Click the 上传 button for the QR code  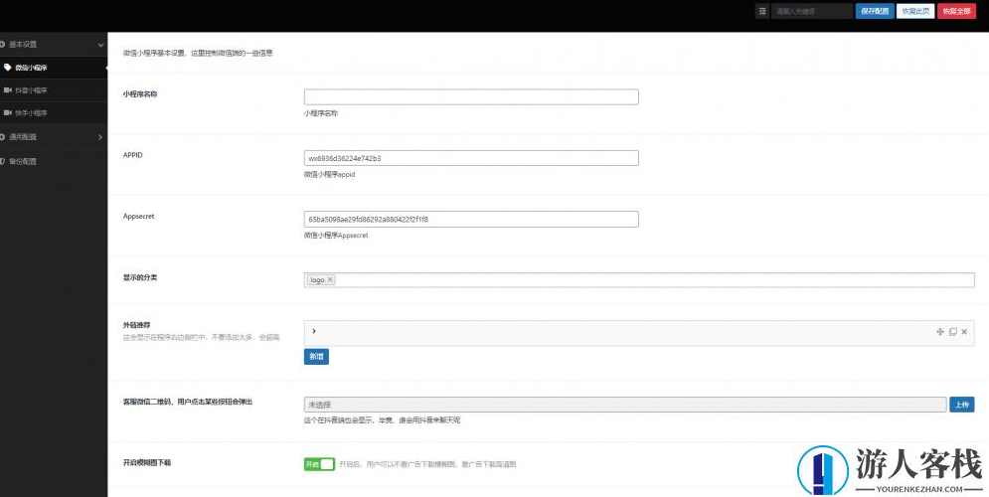tap(961, 405)
